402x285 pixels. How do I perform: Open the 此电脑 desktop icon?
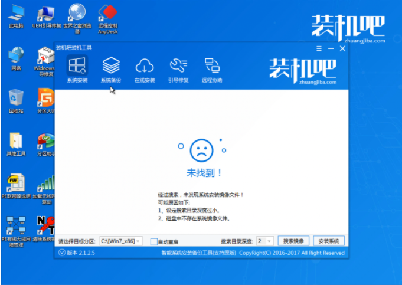16,14
